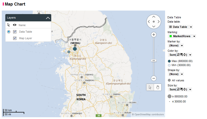Image resolution: width=207 pixels, height=119 pixels.
Task: Collapse the Layers panel chevron
Action: click(x=48, y=18)
